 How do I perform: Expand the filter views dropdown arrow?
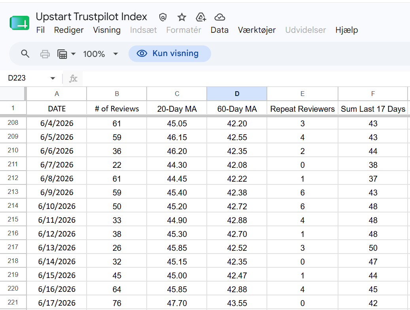click(x=74, y=54)
